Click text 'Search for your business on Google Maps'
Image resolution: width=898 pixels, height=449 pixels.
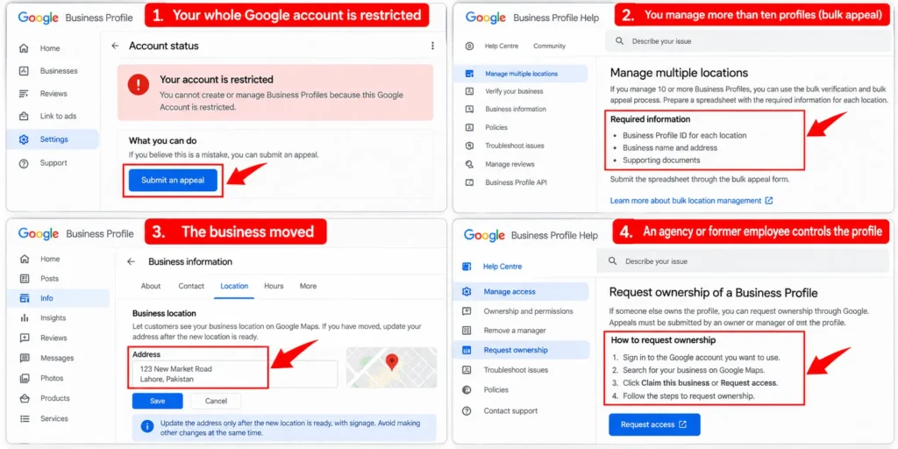pyautogui.click(x=695, y=370)
